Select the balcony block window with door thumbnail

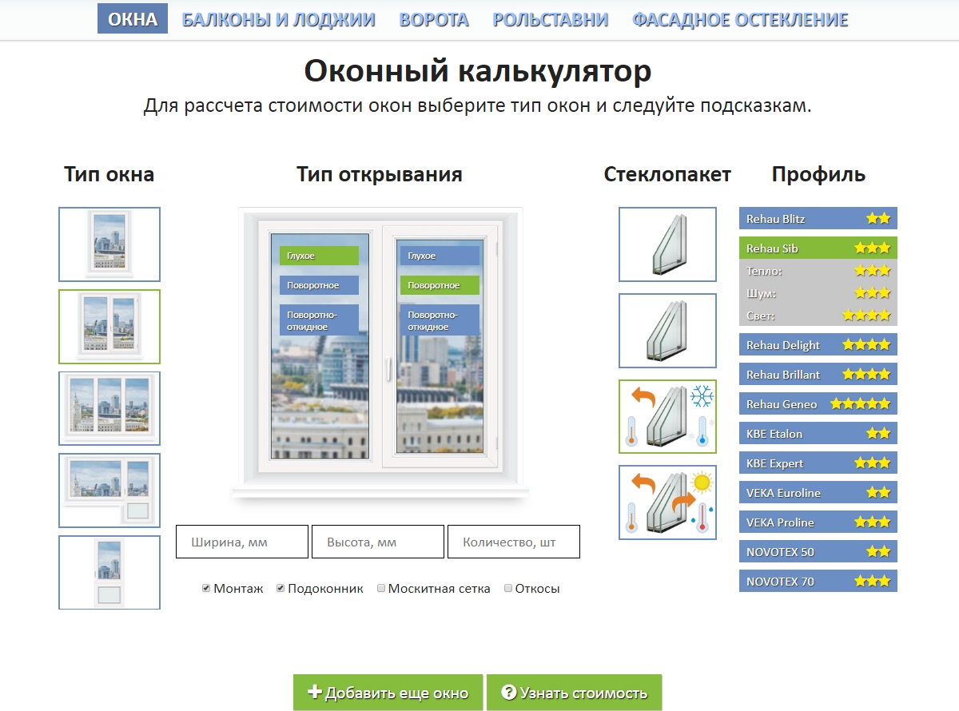tap(109, 491)
